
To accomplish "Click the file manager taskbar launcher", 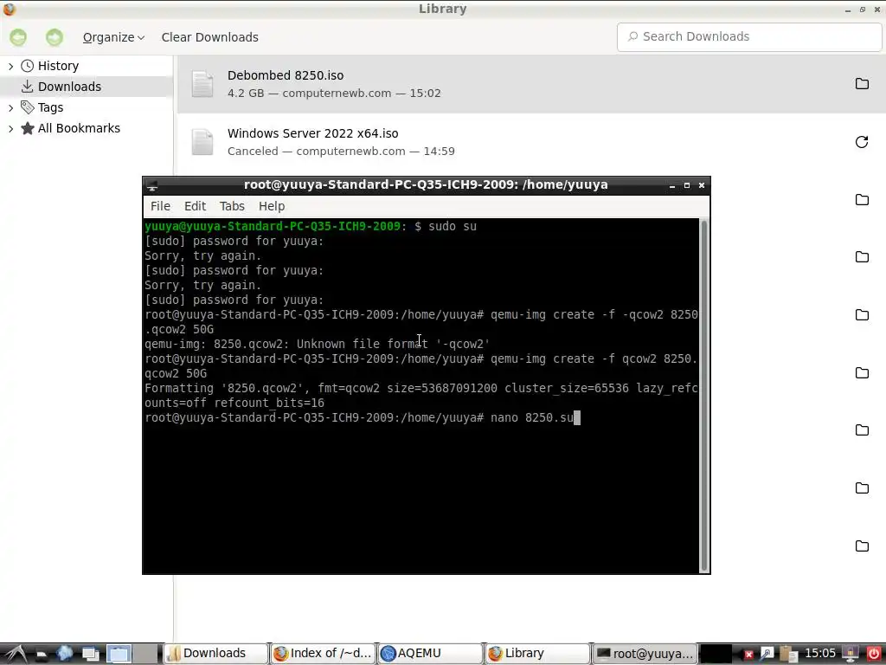I will (42, 655).
